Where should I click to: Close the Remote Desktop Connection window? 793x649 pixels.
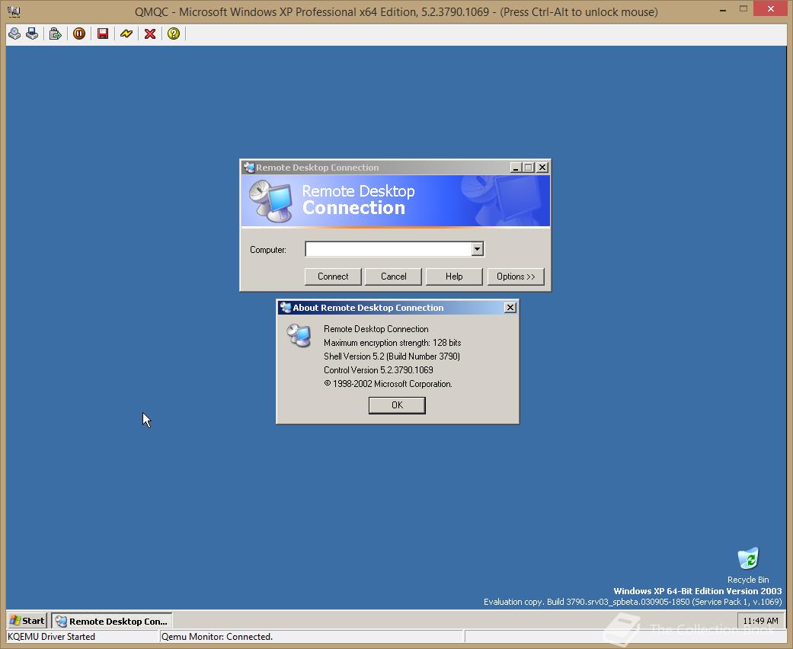pyautogui.click(x=542, y=168)
